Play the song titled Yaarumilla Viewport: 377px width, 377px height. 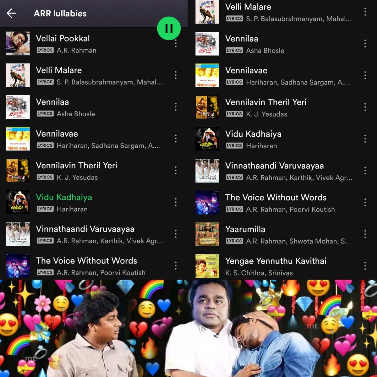click(245, 229)
